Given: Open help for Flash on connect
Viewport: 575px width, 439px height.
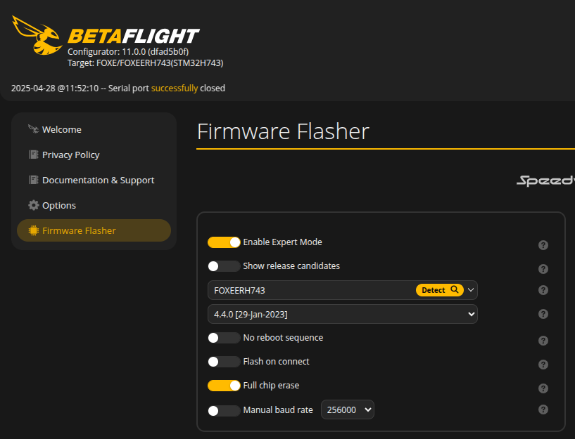Looking at the screenshot, I should click(543, 365).
